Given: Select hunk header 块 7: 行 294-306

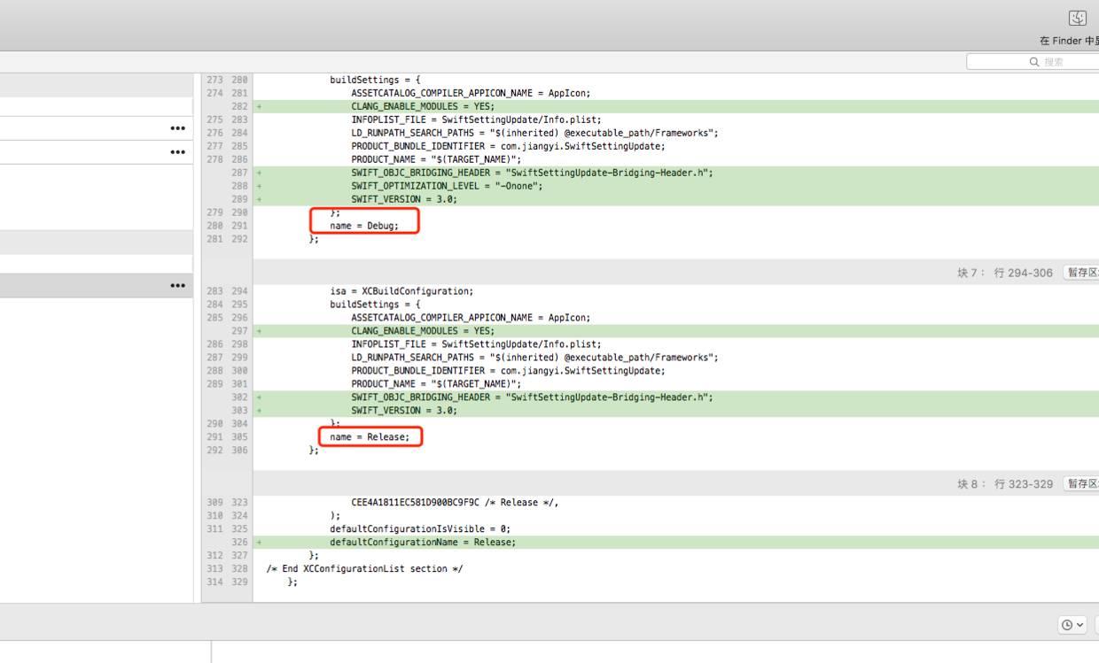Looking at the screenshot, I should click(1004, 273).
